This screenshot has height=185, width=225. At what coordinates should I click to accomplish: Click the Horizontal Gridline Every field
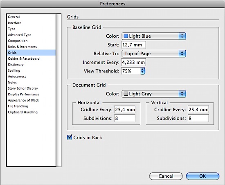pos(125,110)
